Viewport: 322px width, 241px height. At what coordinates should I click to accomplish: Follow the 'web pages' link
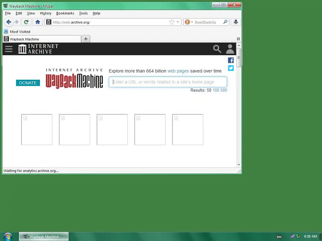coord(178,71)
